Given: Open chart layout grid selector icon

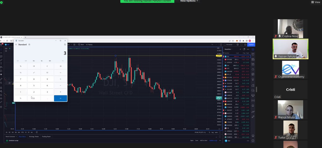Looking at the screenshot, I should point(221,45).
